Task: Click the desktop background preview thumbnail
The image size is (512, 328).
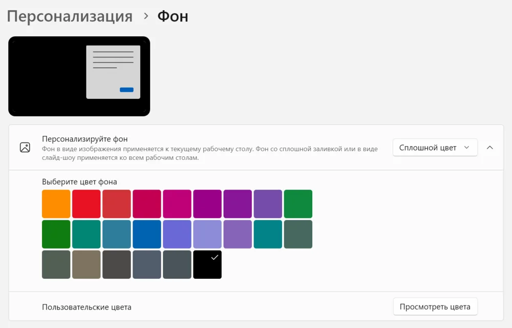Action: coord(79,76)
